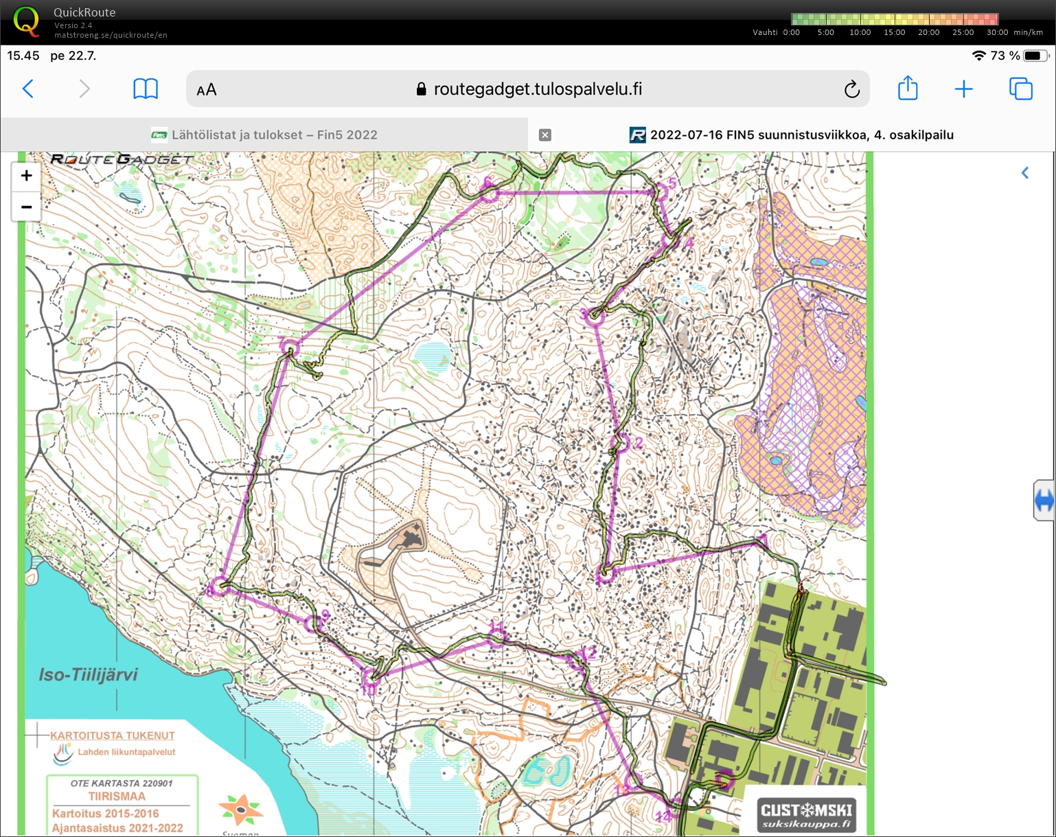Open the share sheet icon

(908, 88)
